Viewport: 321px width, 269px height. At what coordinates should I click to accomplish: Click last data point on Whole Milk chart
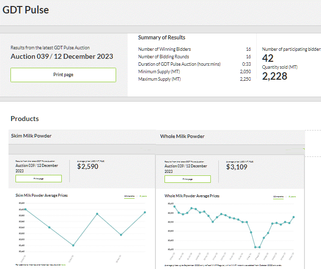click(x=294, y=217)
